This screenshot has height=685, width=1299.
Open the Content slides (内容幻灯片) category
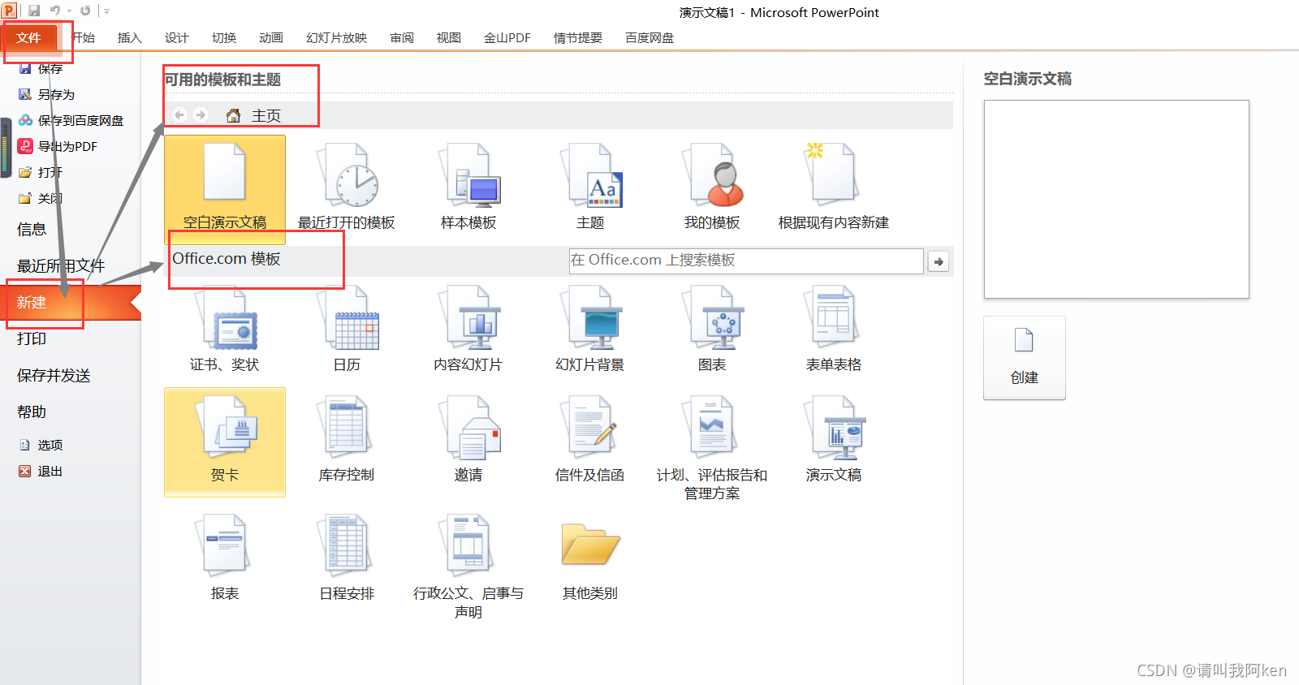468,329
